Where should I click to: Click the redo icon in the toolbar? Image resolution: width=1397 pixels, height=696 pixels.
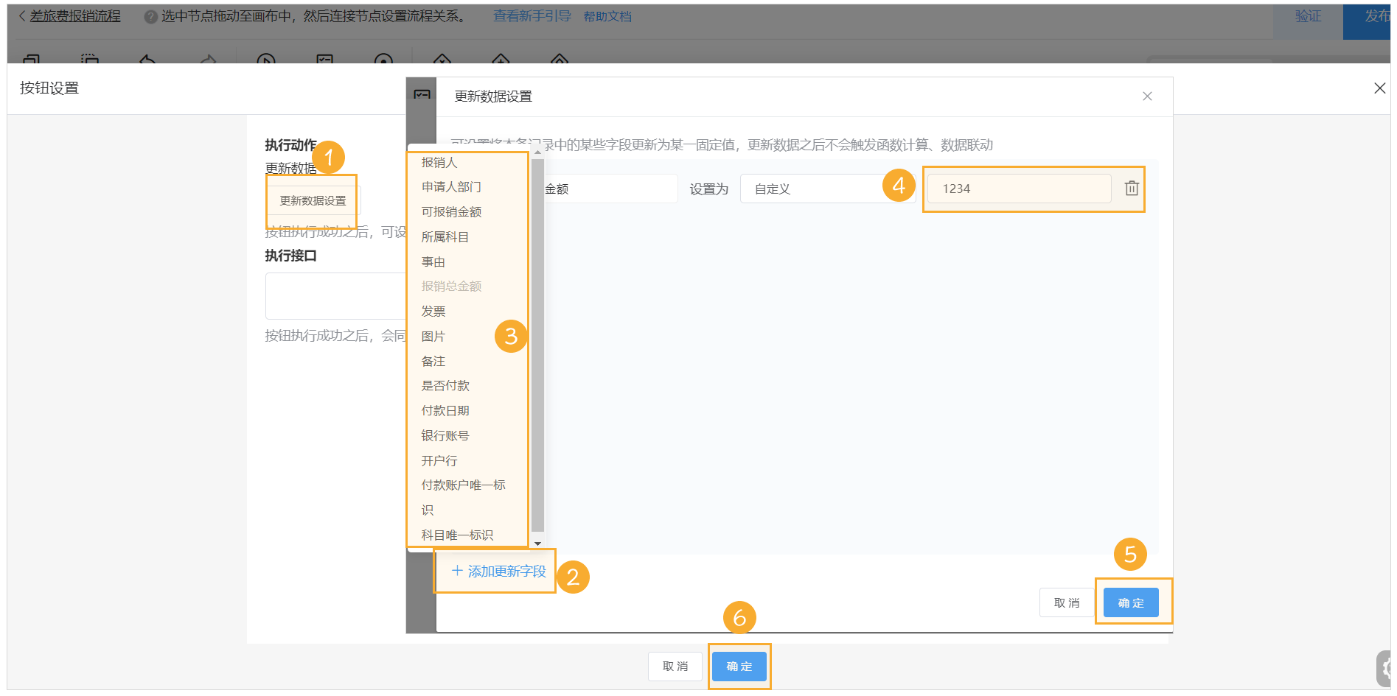coord(206,63)
